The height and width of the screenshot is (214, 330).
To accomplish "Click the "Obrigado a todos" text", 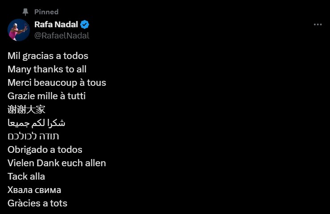I will [45, 150].
